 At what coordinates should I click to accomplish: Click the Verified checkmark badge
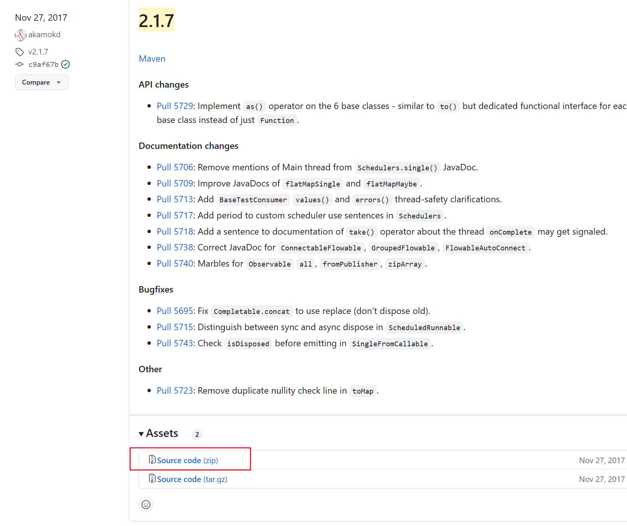click(x=65, y=64)
